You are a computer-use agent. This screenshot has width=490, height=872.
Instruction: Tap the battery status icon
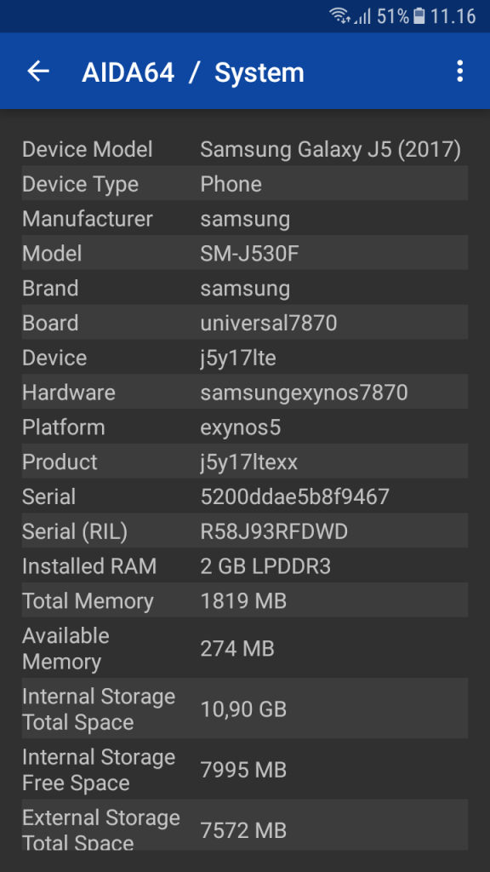pos(419,15)
